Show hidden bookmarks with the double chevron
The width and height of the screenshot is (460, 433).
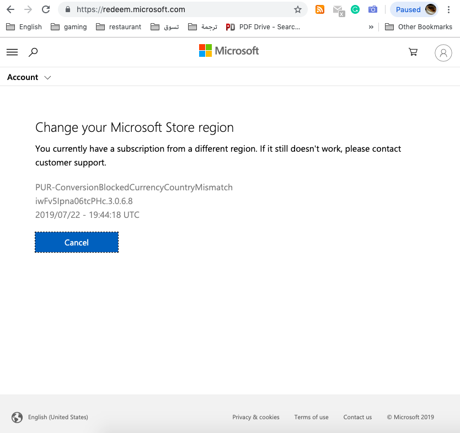click(x=371, y=27)
